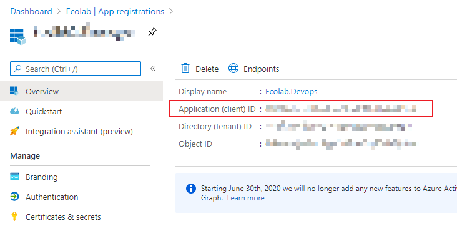Click the app registration grid icon
This screenshot has height=226, width=457.
(x=17, y=36)
